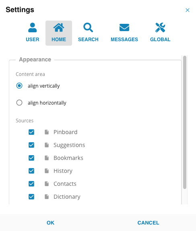
Task: Switch to the MESSAGES tab label
Action: [124, 40]
